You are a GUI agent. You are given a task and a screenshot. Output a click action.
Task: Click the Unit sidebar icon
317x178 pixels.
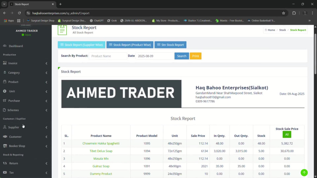pos(5,91)
